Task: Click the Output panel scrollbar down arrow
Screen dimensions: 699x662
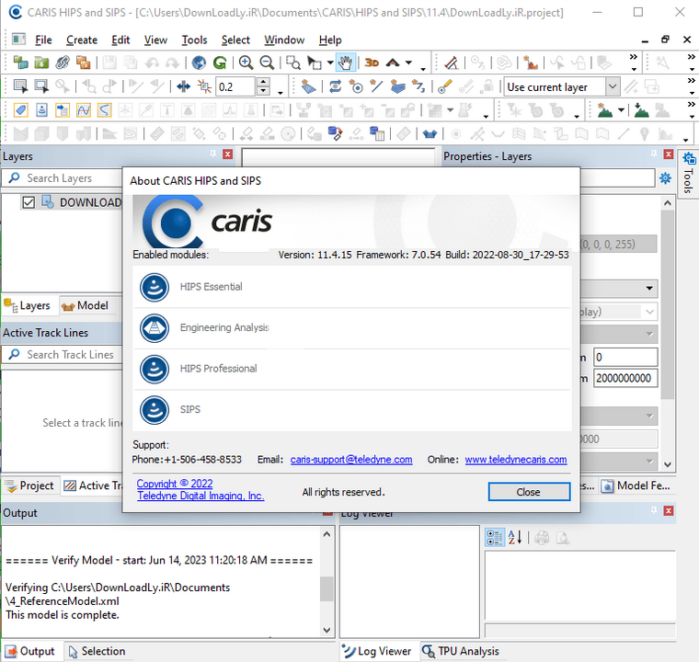Action: click(x=327, y=630)
